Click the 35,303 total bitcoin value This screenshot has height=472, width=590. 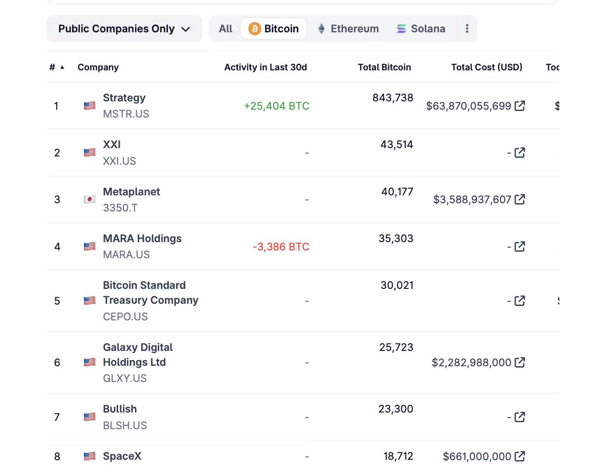pyautogui.click(x=396, y=239)
